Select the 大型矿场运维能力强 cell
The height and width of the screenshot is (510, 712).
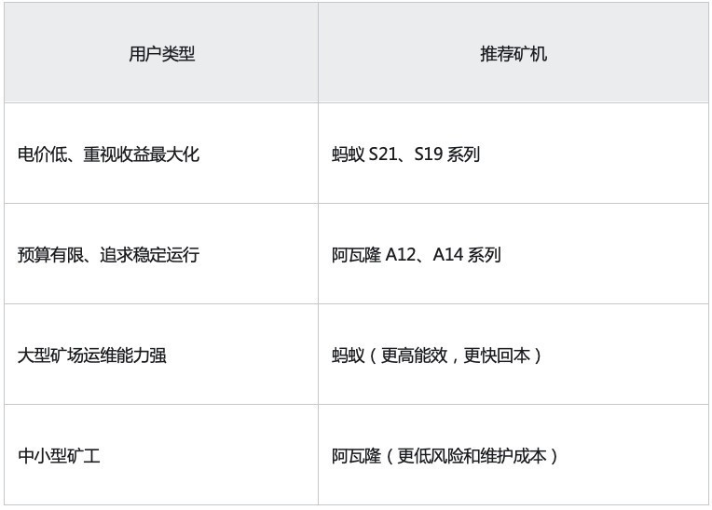click(x=161, y=355)
